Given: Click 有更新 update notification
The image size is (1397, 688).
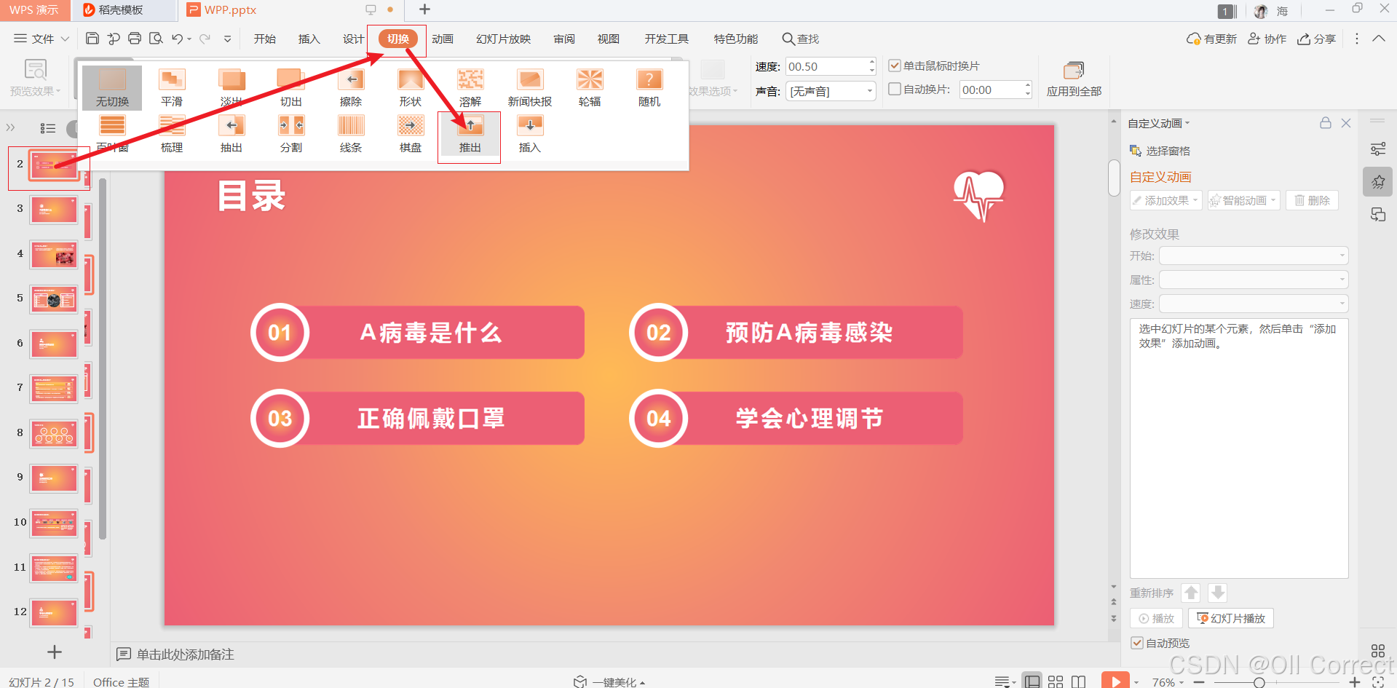Looking at the screenshot, I should 1211,39.
